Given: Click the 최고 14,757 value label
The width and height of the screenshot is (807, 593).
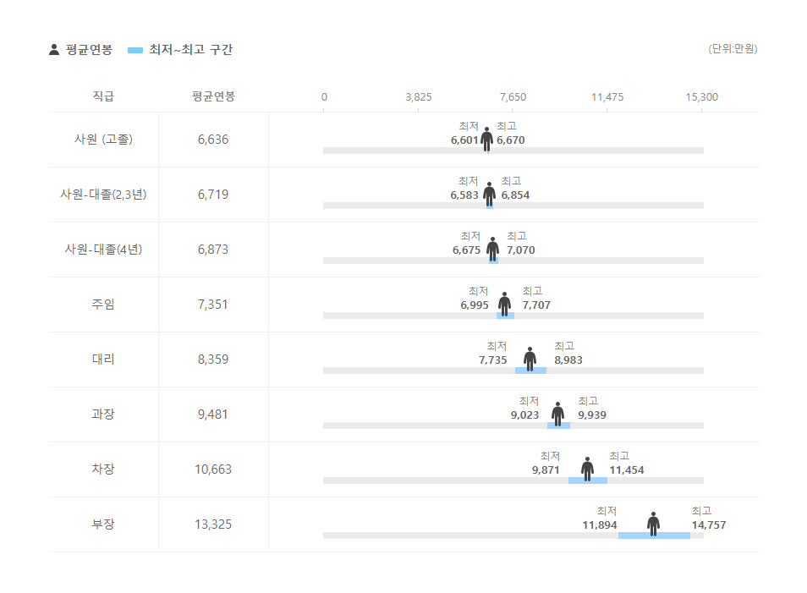Looking at the screenshot, I should pyautogui.click(x=708, y=525).
